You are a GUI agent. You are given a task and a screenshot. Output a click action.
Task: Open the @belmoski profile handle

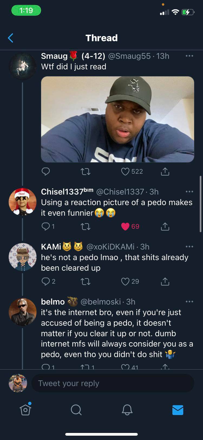(101, 302)
